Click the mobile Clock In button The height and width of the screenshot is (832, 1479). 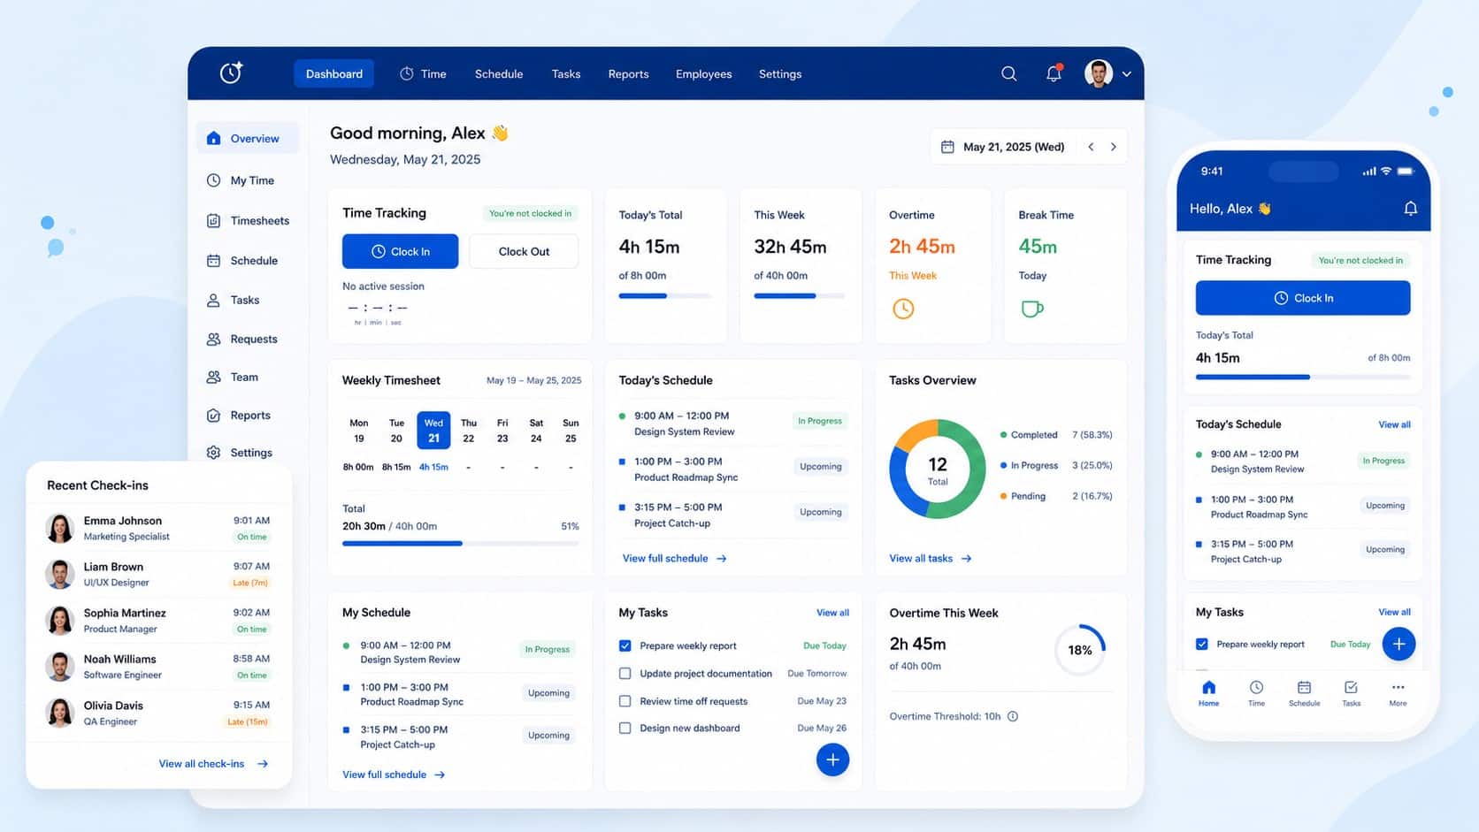click(x=1303, y=298)
